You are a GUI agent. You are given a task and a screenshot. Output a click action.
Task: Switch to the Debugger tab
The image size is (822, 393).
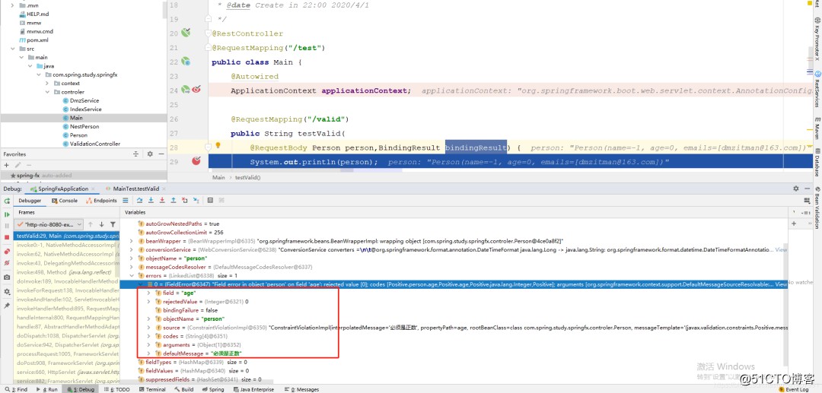pos(30,201)
